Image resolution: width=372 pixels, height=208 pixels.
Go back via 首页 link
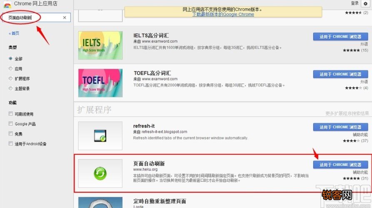tap(14, 33)
